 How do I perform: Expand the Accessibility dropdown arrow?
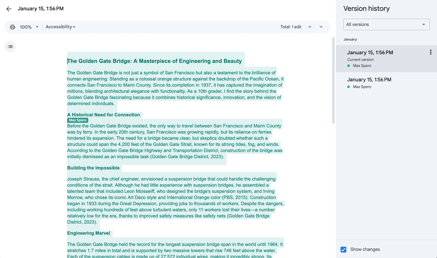(x=75, y=26)
